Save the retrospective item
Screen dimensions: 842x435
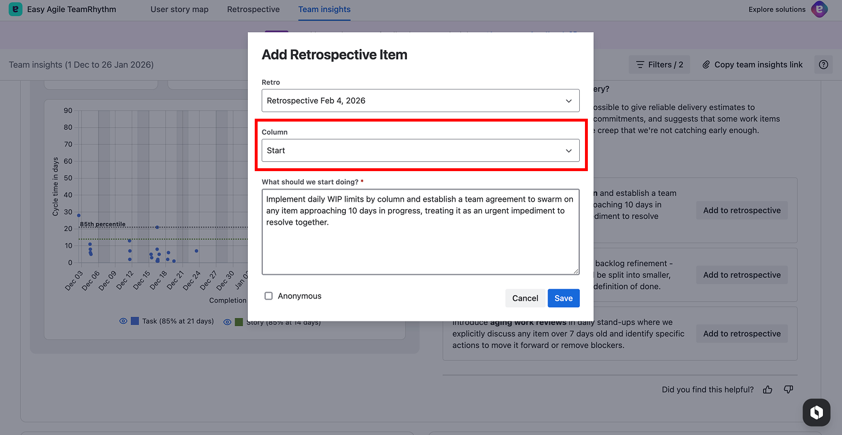[563, 298]
